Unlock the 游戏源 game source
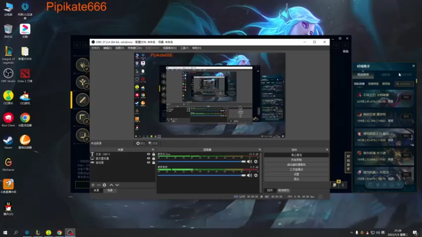The height and width of the screenshot is (237, 422). (154, 162)
